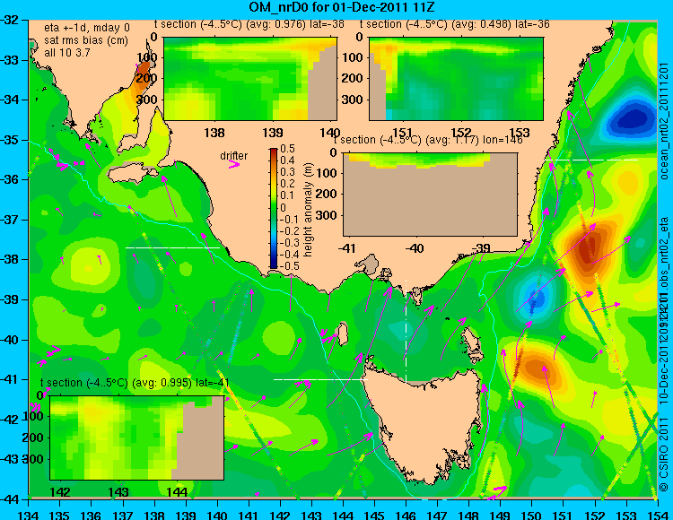This screenshot has height=520, width=673.
Task: Click the dark red warm eddy near 152E, 38S
Action: (x=588, y=248)
